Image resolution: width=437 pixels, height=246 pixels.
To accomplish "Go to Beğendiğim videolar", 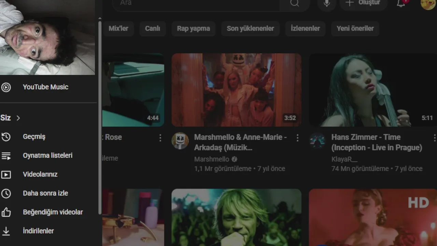I will tap(53, 212).
